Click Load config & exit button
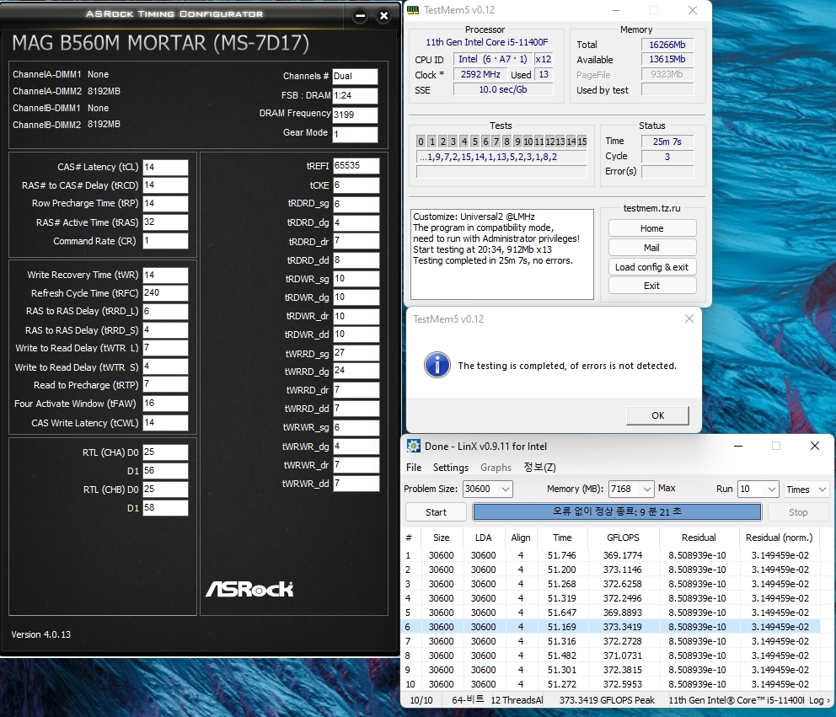The image size is (836, 717). click(652, 266)
